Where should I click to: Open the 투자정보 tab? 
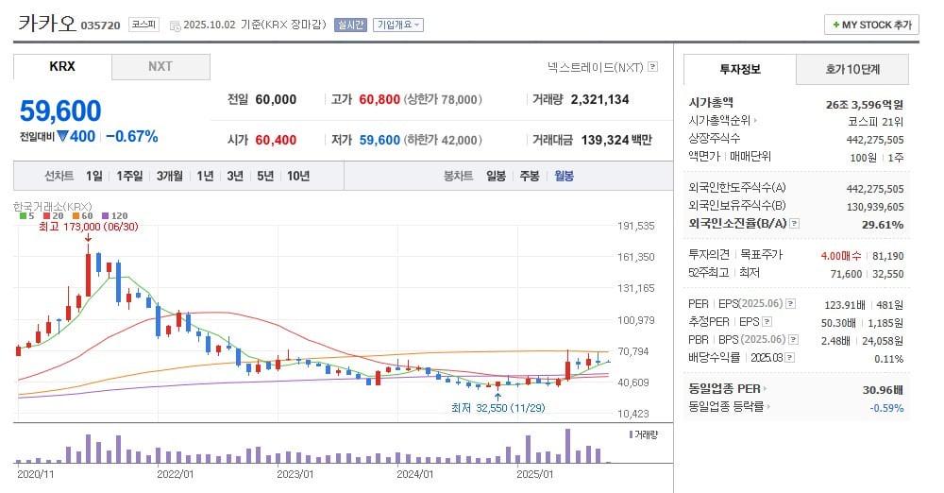[740, 69]
